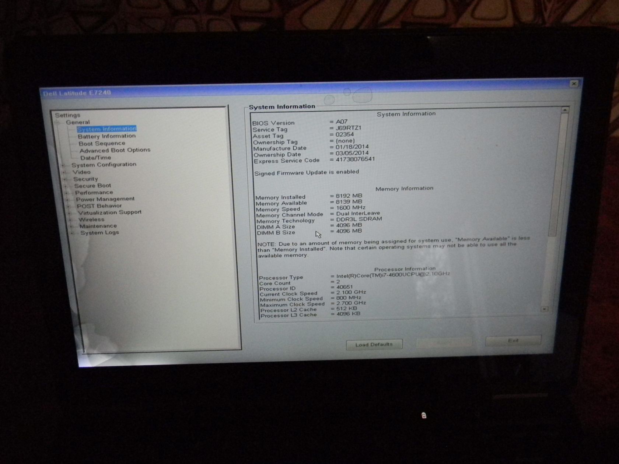The width and height of the screenshot is (619, 464).
Task: Select the Maintenance category
Action: [x=98, y=226]
